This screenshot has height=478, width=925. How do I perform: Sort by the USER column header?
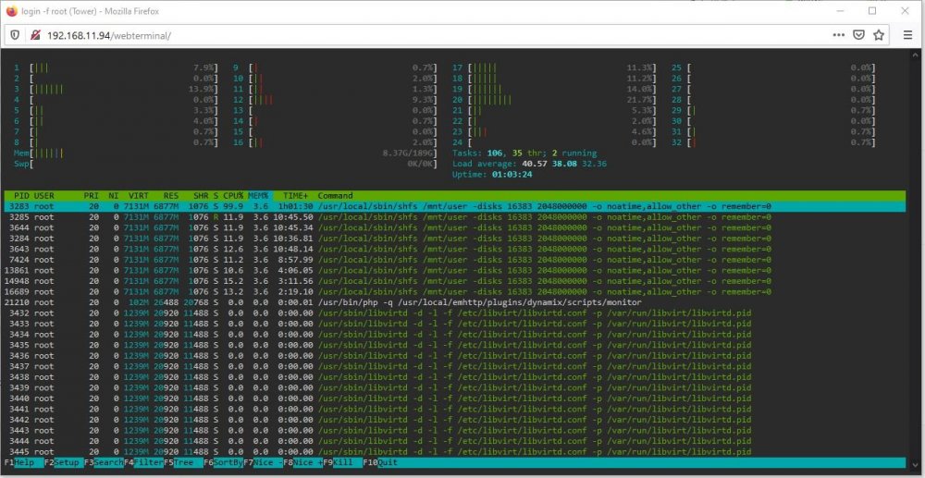coord(44,196)
